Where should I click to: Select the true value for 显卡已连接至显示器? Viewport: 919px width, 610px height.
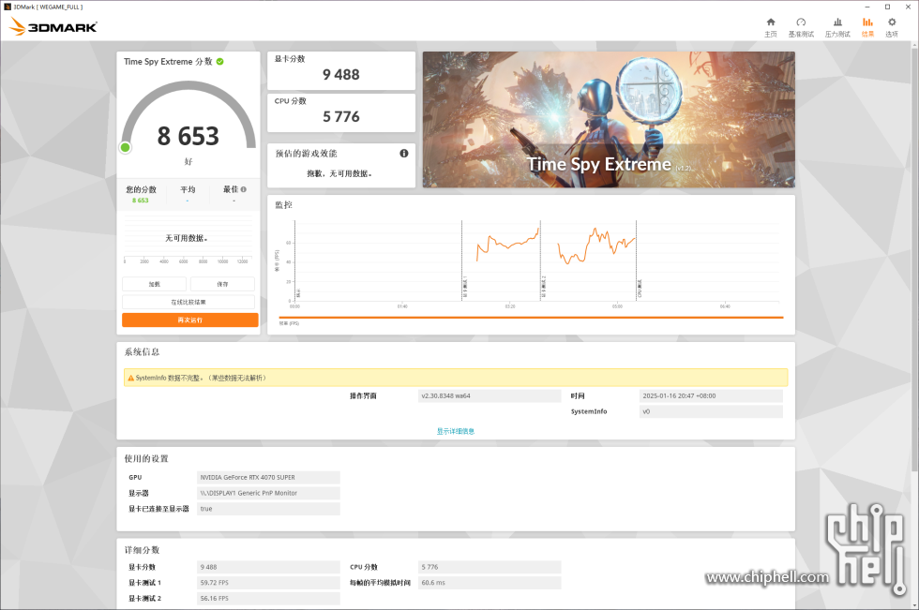[x=268, y=509]
